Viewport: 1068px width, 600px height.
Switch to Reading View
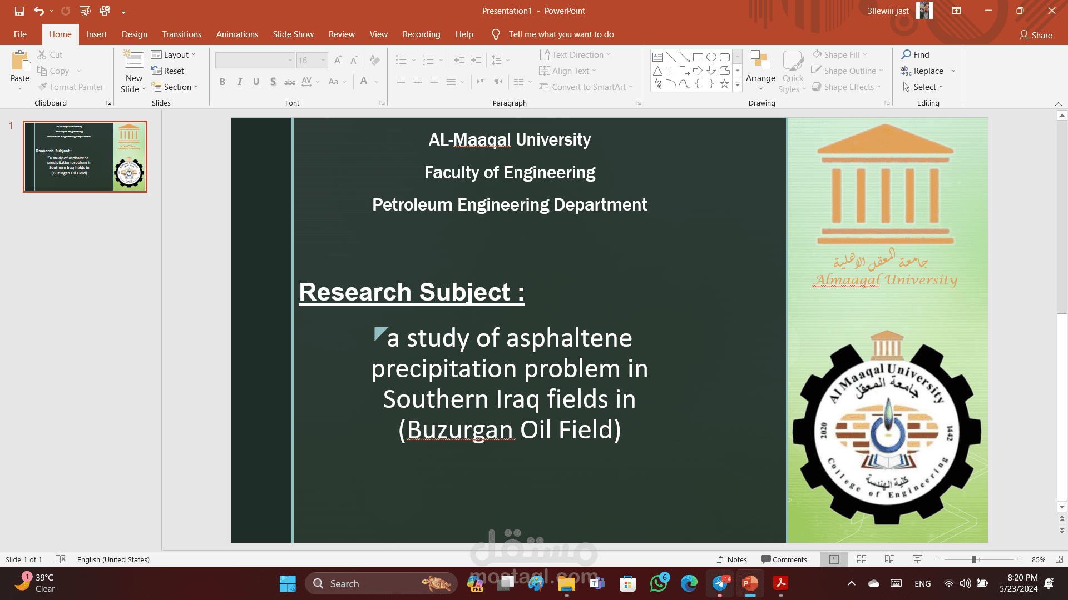tap(889, 559)
